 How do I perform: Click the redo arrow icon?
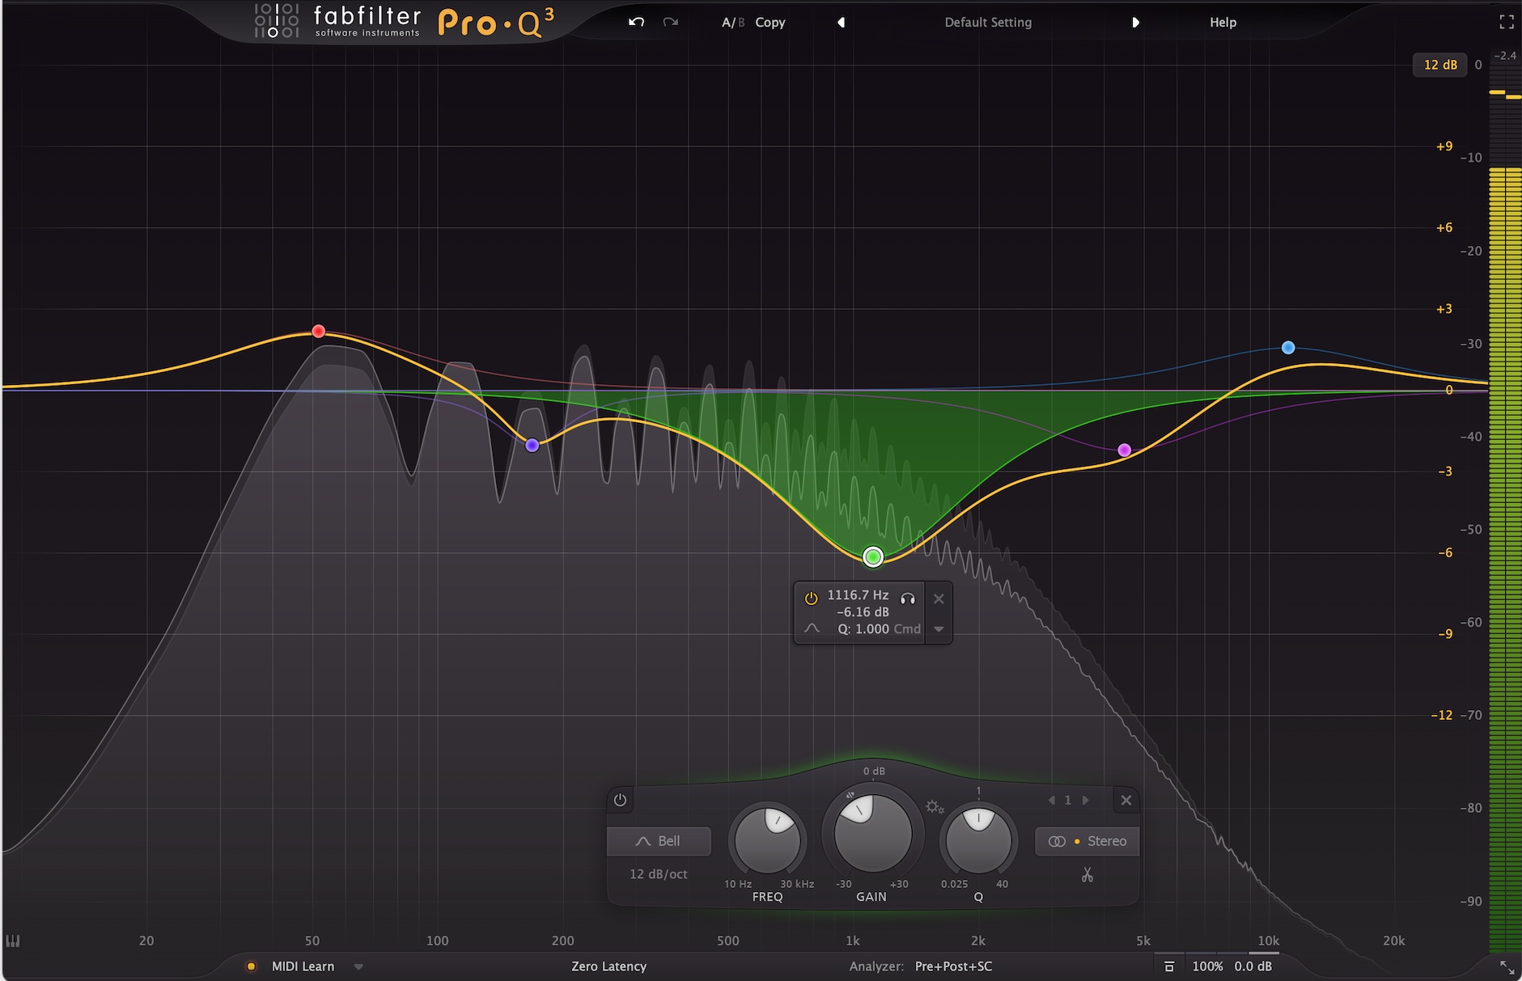[670, 22]
